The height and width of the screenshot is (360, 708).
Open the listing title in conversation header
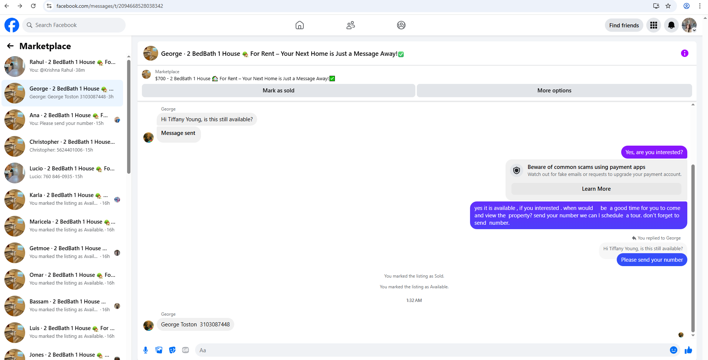283,54
